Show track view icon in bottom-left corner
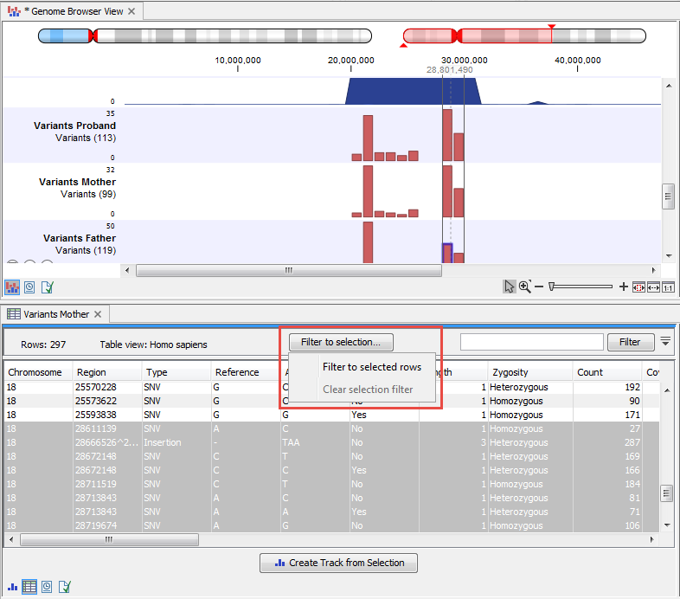Image resolution: width=680 pixels, height=599 pixels. (x=12, y=587)
